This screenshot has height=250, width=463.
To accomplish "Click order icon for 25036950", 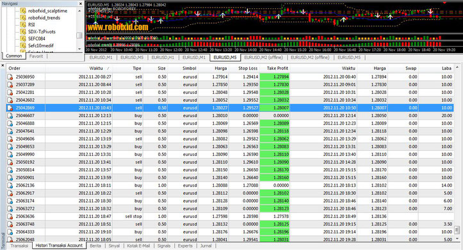I will tap(10, 77).
